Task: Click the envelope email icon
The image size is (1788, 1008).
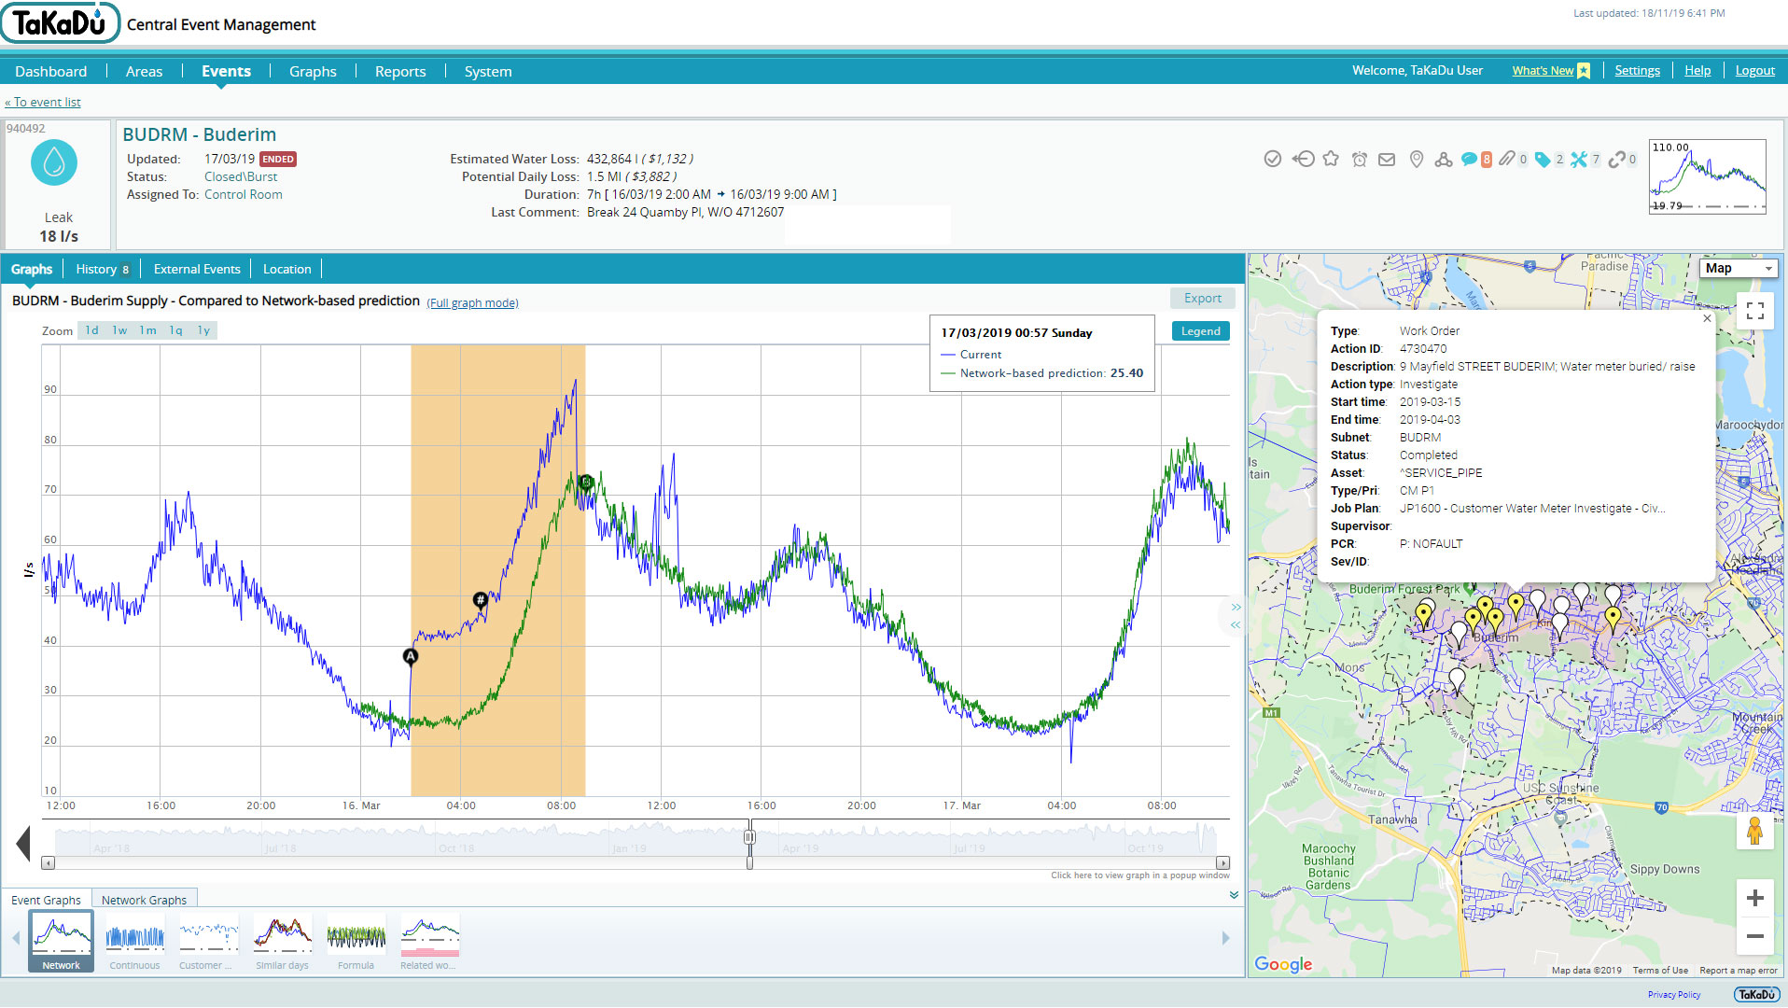Action: point(1387,160)
